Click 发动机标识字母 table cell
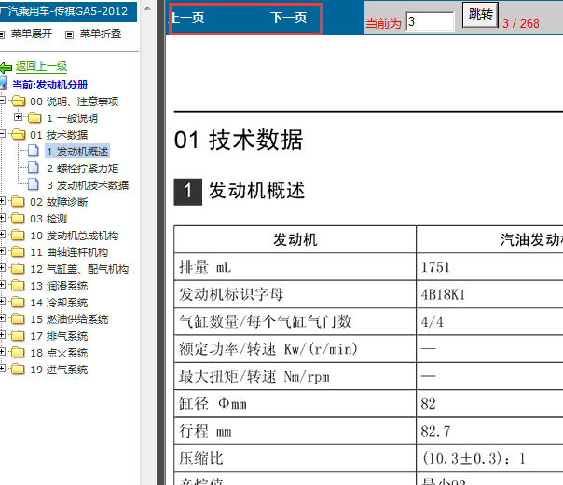 295,294
